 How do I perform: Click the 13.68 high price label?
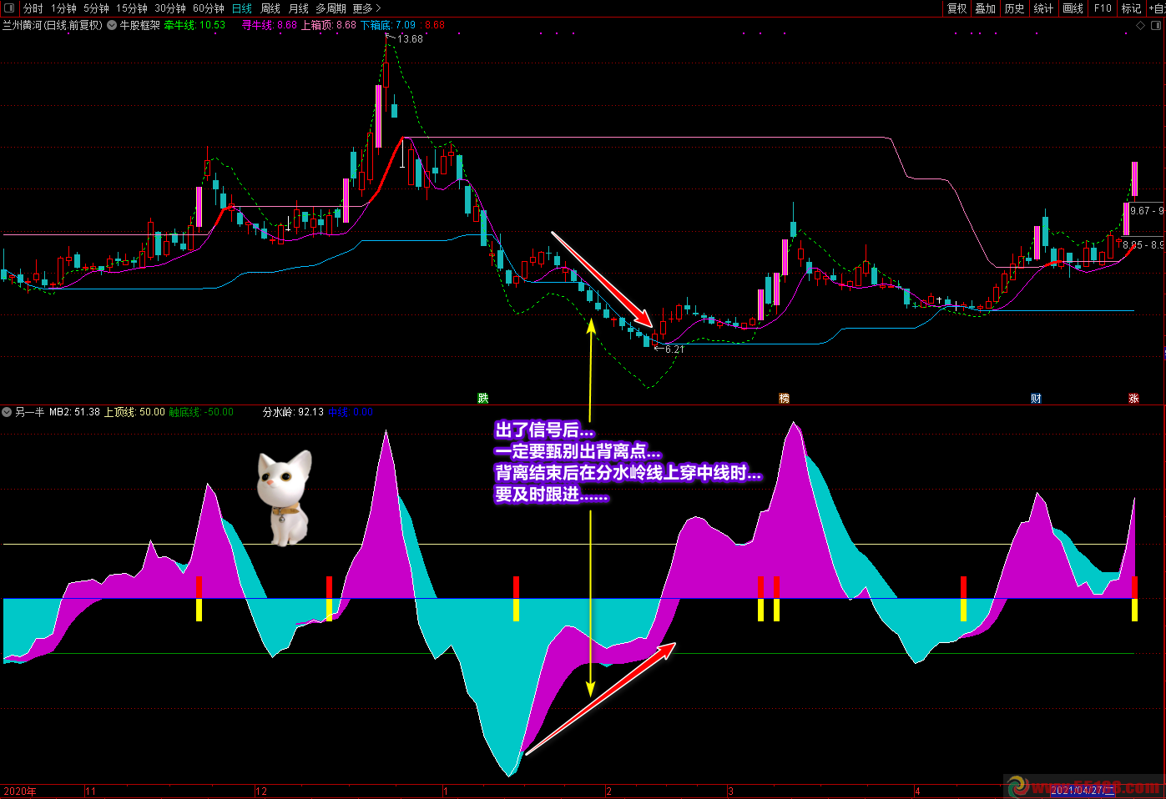410,39
